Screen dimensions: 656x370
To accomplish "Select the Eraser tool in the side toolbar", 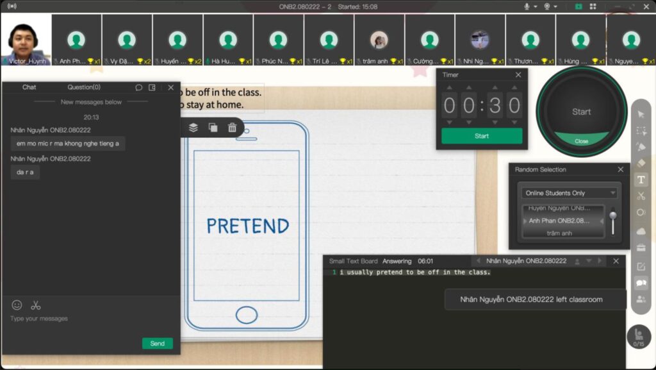I will [641, 164].
